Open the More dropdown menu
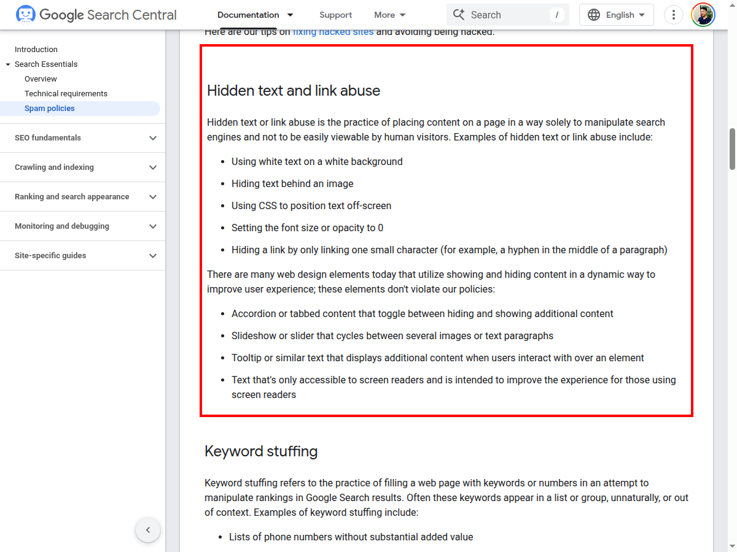 [x=390, y=15]
